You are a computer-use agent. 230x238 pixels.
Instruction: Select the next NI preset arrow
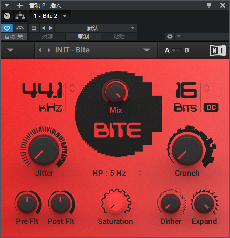pyautogui.click(x=49, y=50)
